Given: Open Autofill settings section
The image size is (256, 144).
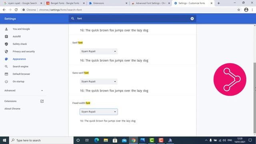Looking at the screenshot, I should pyautogui.click(x=17, y=36).
